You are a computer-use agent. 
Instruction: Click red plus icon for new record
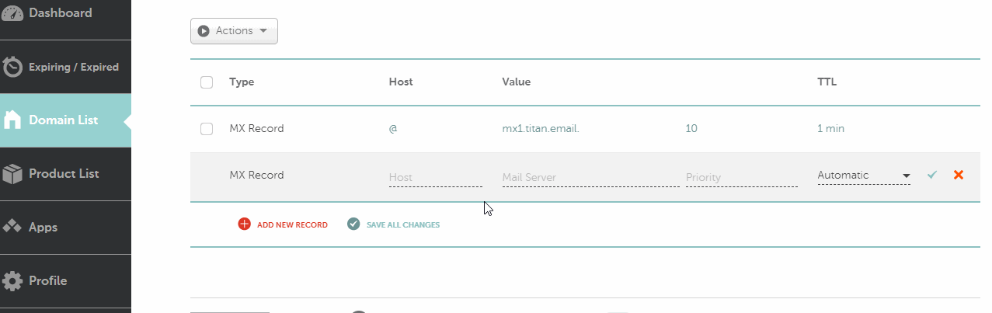[x=244, y=224]
